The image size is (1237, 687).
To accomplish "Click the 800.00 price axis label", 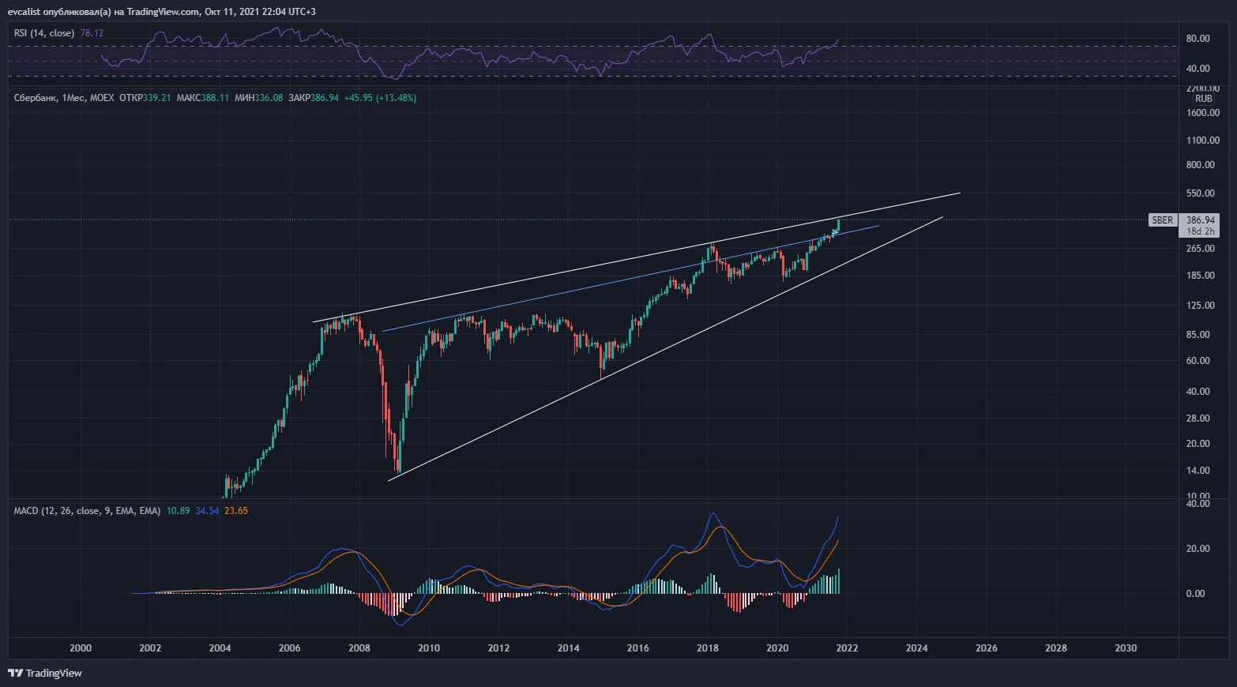I will (x=1201, y=165).
